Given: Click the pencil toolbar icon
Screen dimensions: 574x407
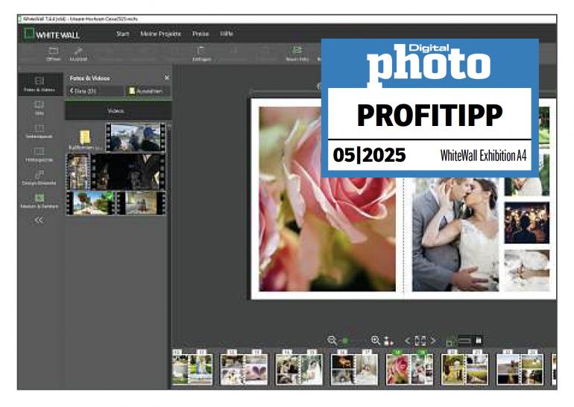Looking at the screenshot, I should 78,54.
